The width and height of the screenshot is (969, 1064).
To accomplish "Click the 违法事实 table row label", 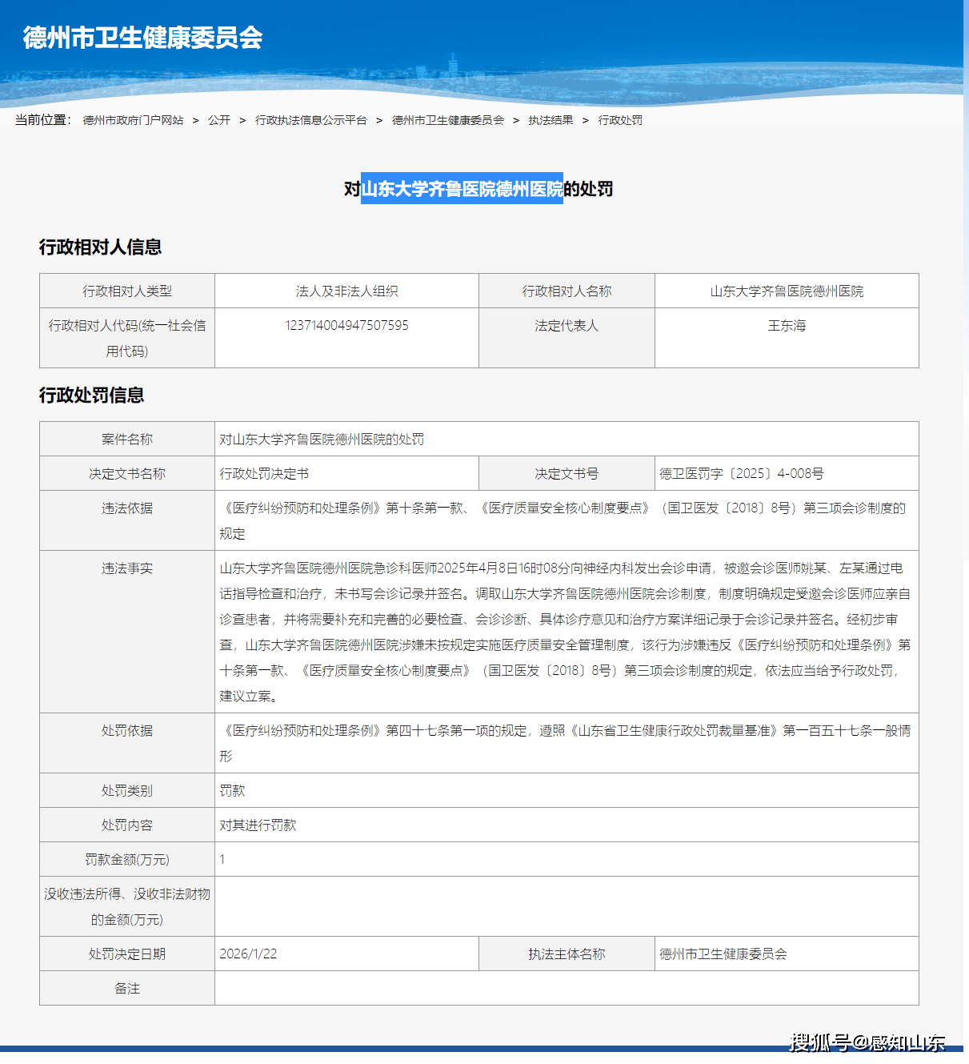I will coord(126,569).
